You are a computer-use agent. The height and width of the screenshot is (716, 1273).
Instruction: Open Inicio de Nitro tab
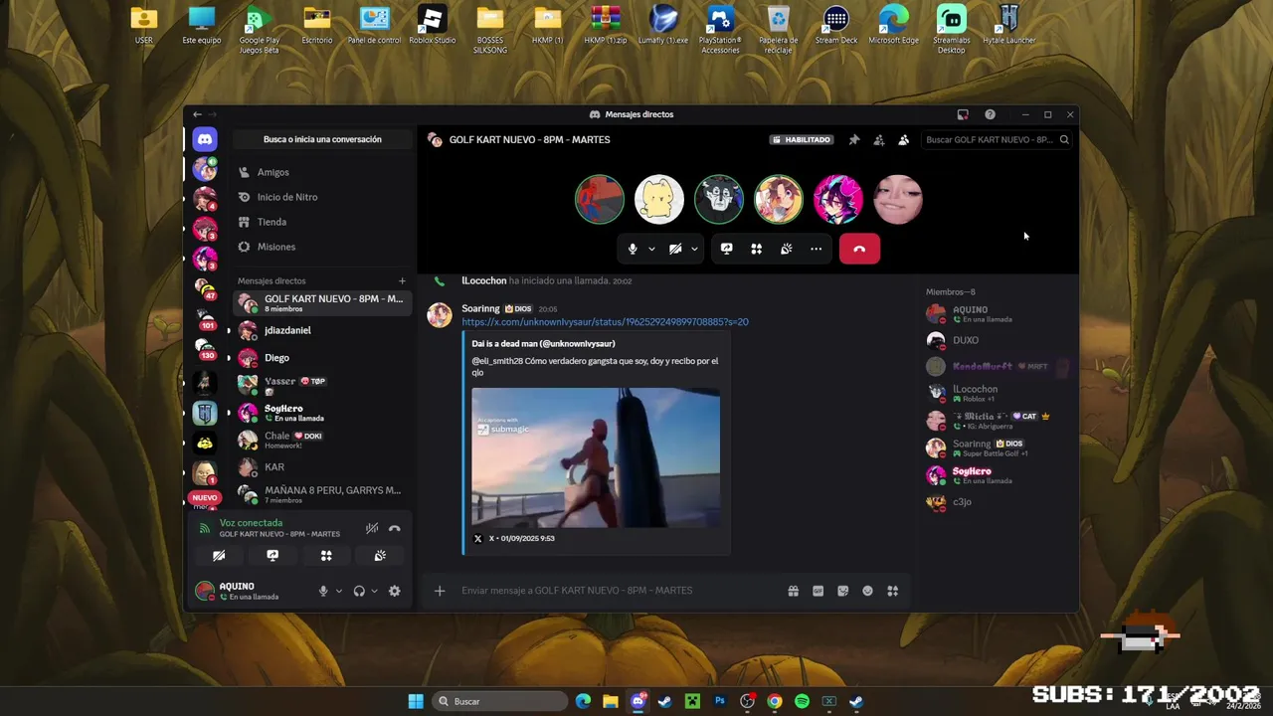pos(322,197)
